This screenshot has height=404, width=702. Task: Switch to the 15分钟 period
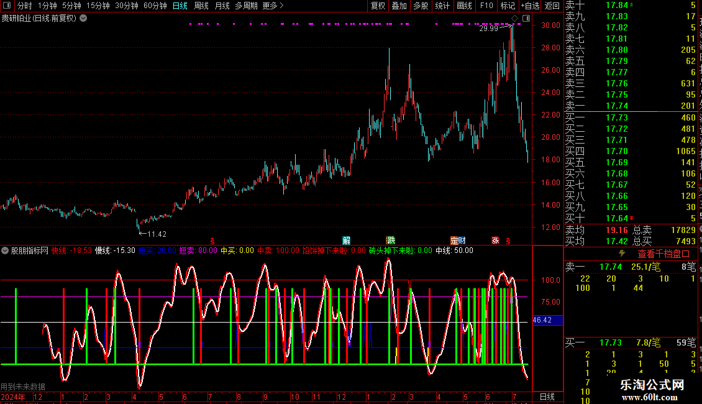tap(98, 6)
